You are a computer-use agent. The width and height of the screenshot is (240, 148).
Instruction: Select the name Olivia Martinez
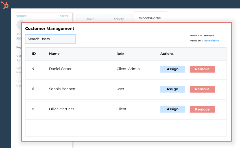[62, 109]
